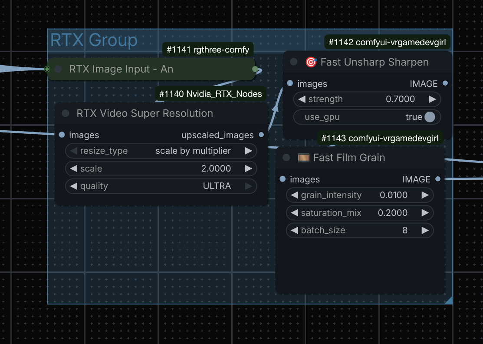Viewport: 483px width, 344px height.
Task: Click the #1143 comfyui-vrgamedevgirl badge
Action: point(380,138)
